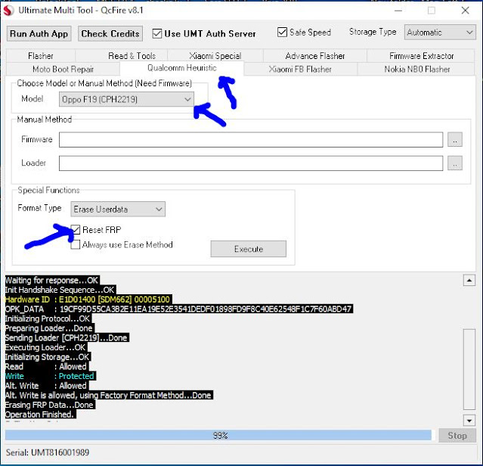This screenshot has width=483, height=466.
Task: Click log scrollbar down arrow
Action: [x=469, y=421]
